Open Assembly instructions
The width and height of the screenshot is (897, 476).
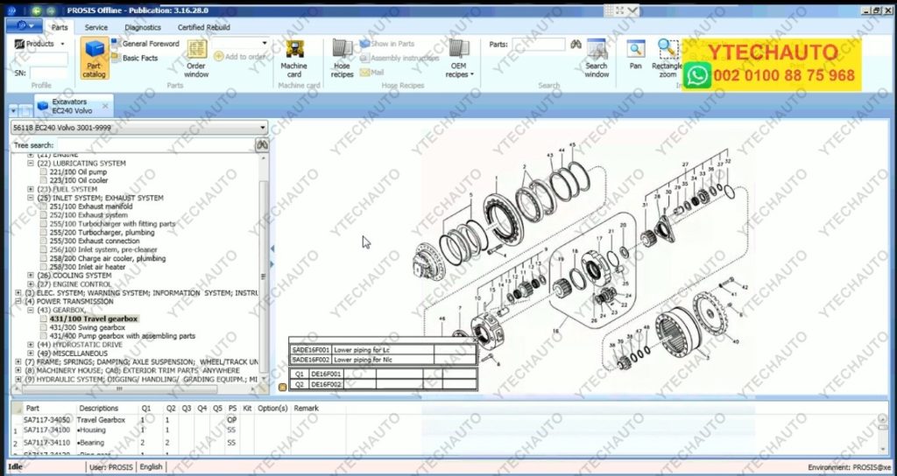399,58
